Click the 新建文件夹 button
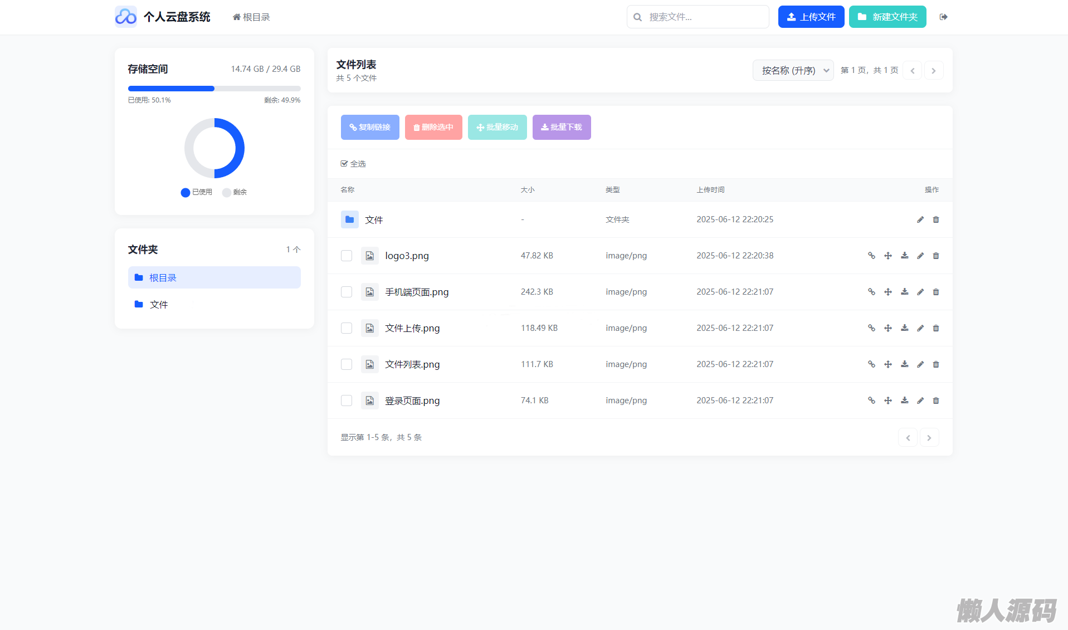Viewport: 1068px width, 630px height. pyautogui.click(x=887, y=17)
